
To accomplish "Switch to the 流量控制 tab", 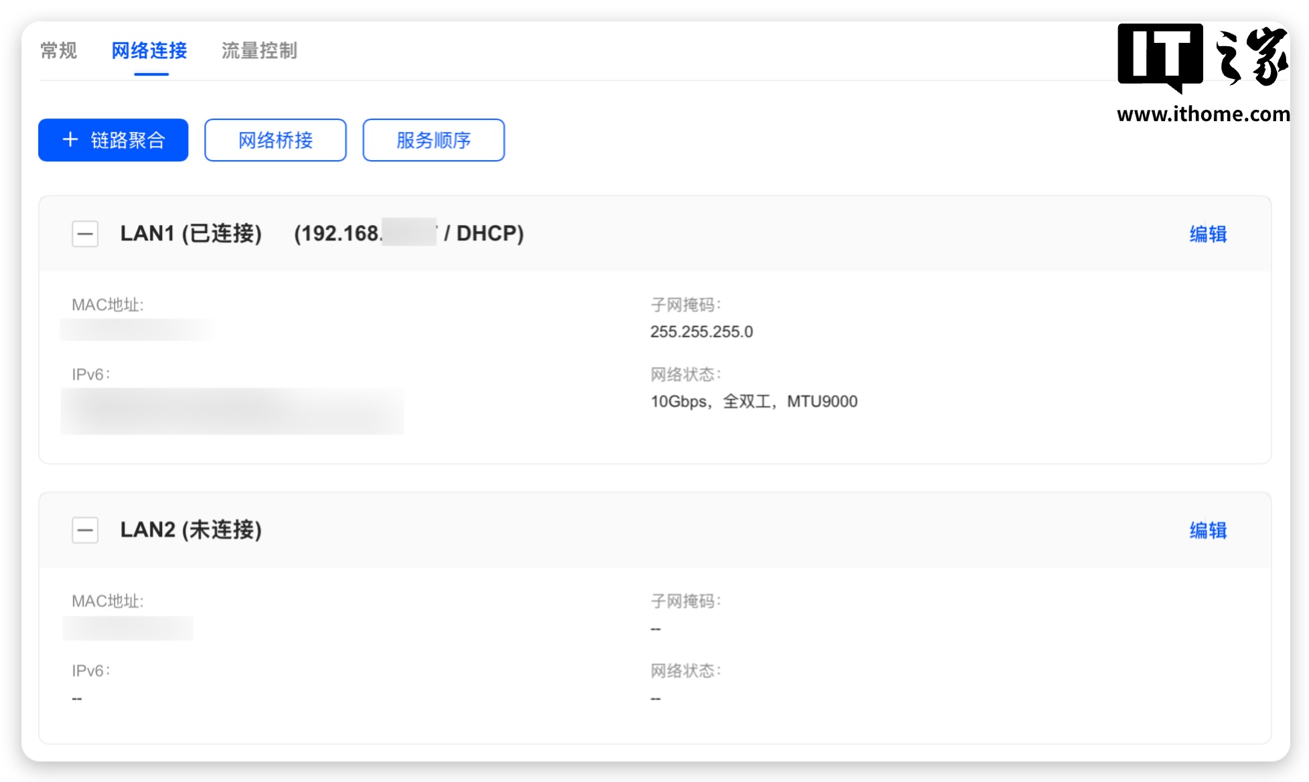I will [259, 50].
